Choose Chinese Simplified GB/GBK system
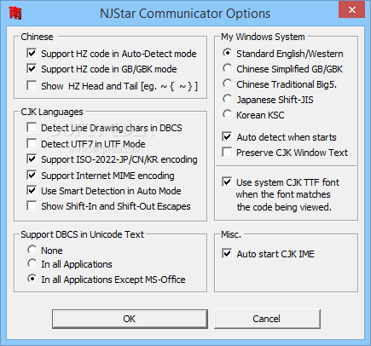371x346 pixels. click(x=227, y=68)
